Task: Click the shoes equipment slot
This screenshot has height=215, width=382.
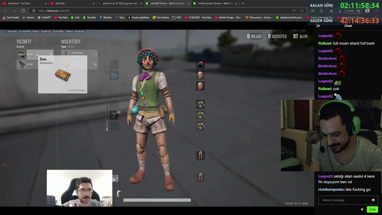Action: [200, 177]
